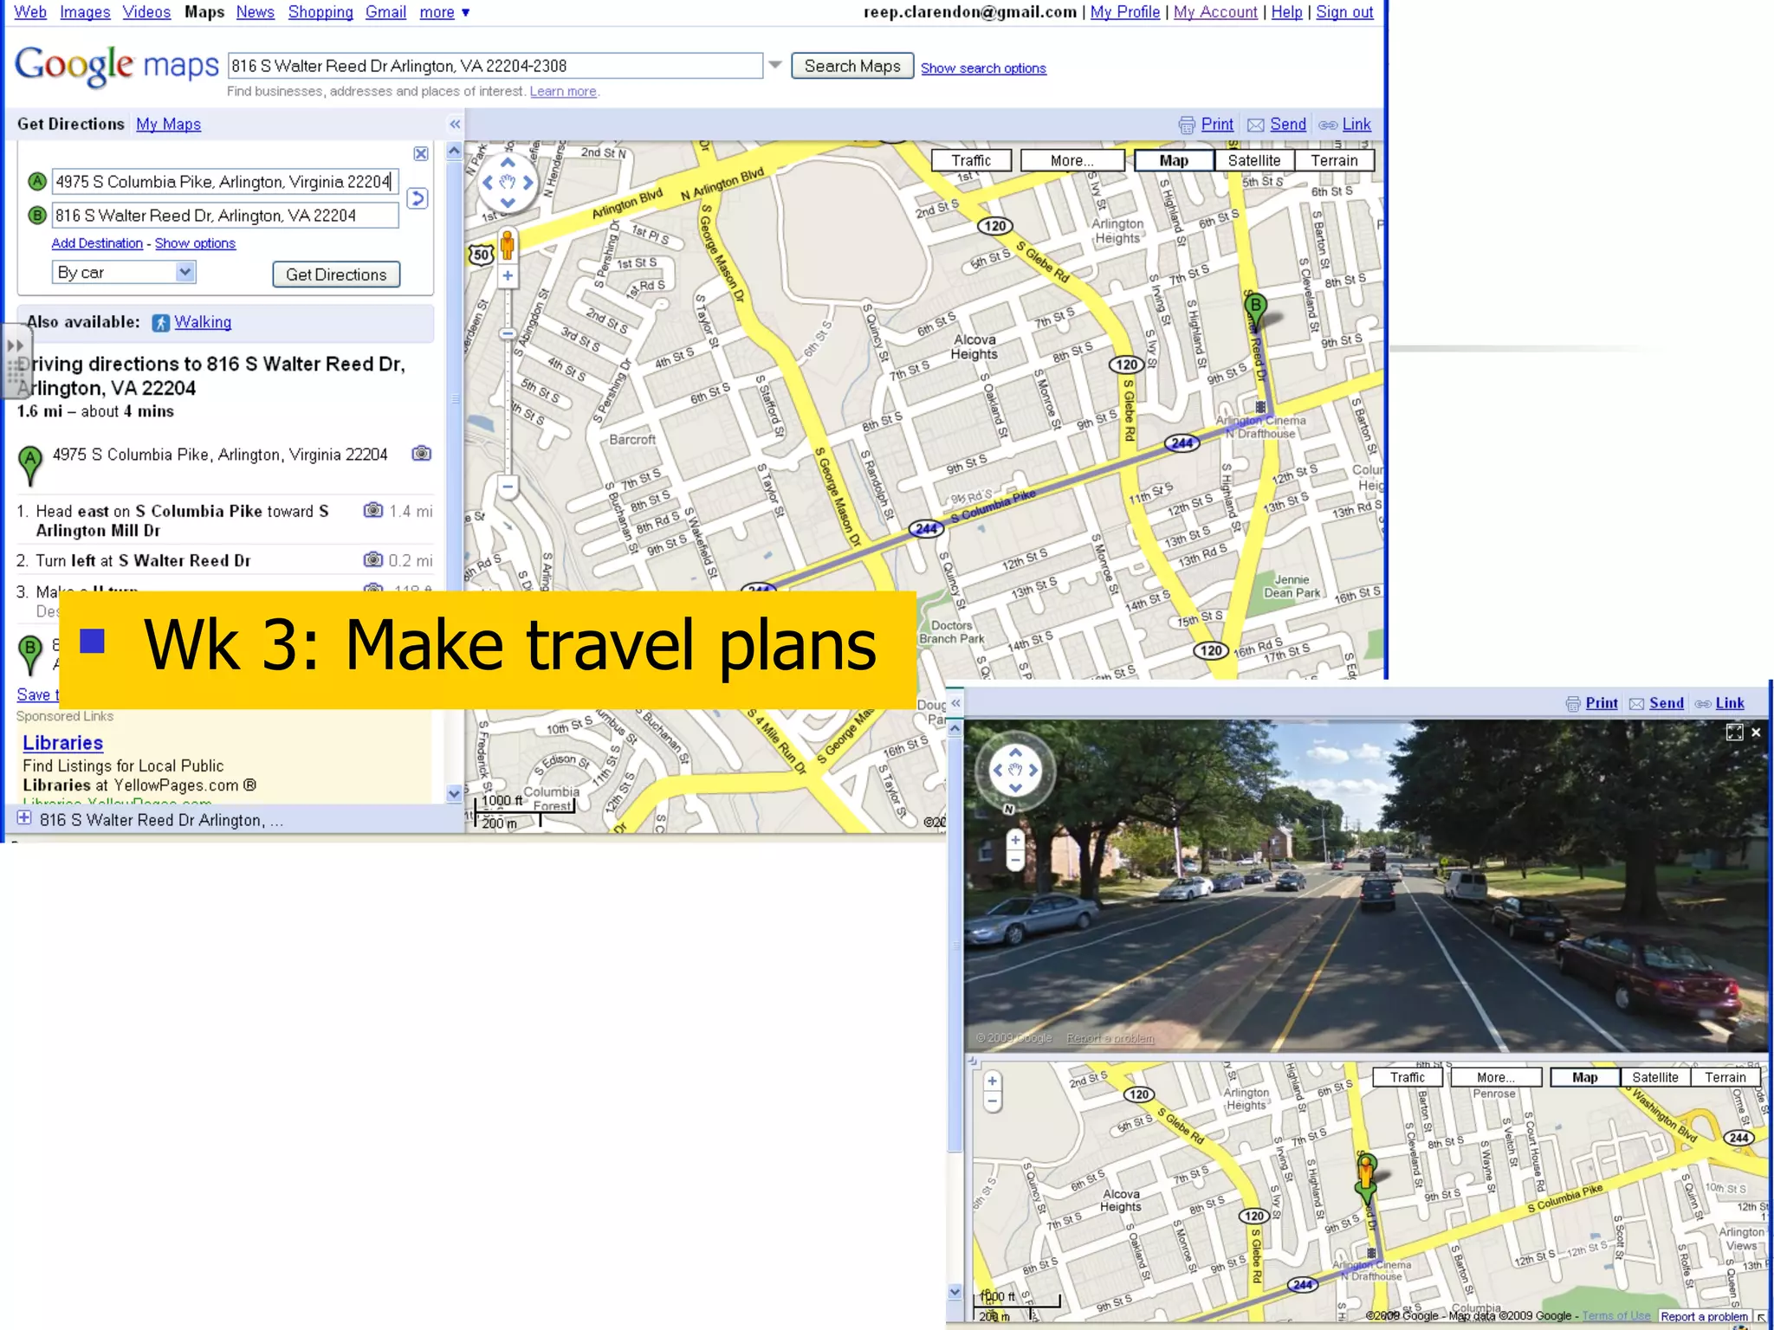Click Show options link under addresses
This screenshot has height=1330, width=1774.
coord(195,243)
